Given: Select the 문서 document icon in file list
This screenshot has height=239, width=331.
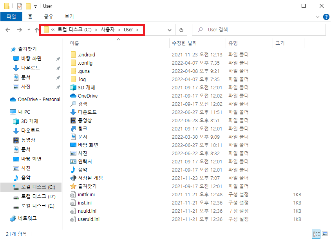Looking at the screenshot, I should pyautogui.click(x=73, y=137).
